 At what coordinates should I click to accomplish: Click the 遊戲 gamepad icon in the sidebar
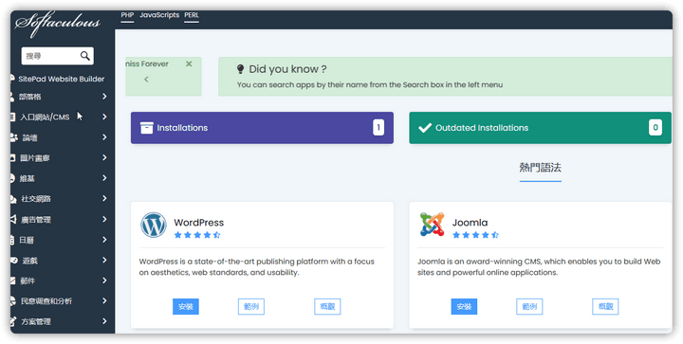(x=13, y=261)
